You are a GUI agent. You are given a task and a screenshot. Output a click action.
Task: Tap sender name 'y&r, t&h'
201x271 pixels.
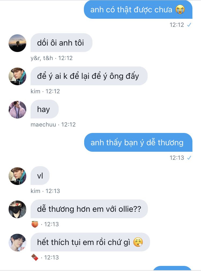pyautogui.click(x=42, y=58)
